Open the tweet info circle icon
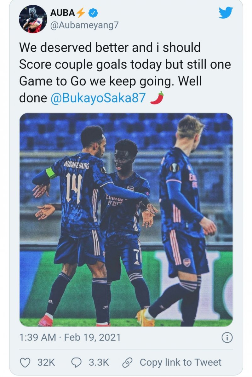 [227, 338]
